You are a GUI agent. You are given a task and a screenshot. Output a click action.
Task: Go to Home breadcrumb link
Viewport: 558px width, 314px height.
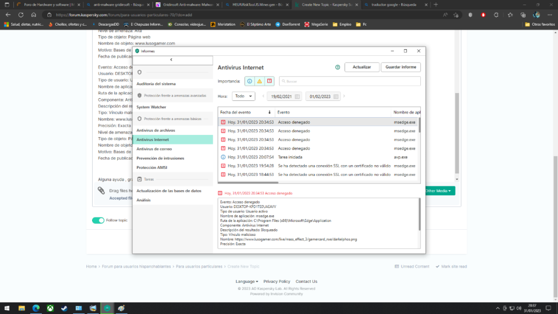pos(91,267)
